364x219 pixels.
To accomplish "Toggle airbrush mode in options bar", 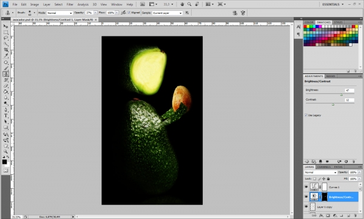I will 124,13.
